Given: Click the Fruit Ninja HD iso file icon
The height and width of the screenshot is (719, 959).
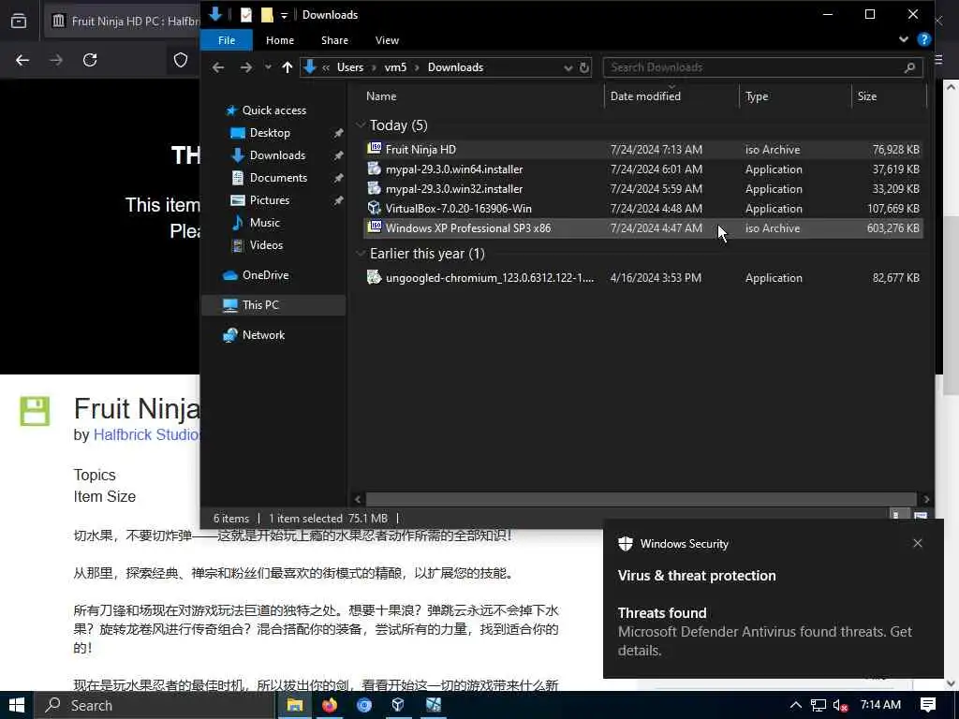Looking at the screenshot, I should click(375, 149).
